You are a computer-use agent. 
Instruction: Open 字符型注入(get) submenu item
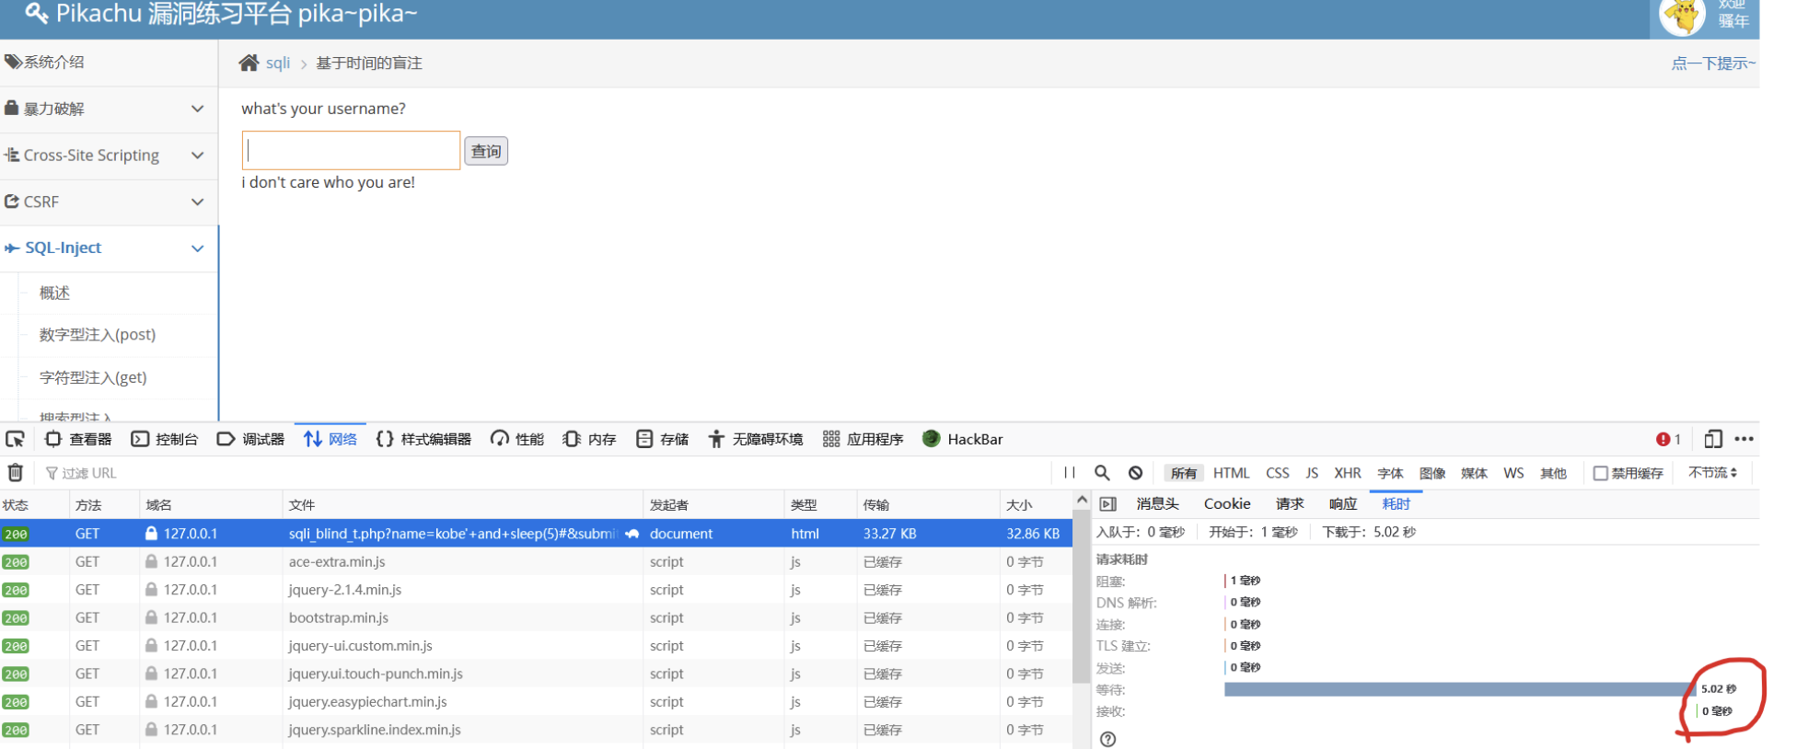click(93, 377)
